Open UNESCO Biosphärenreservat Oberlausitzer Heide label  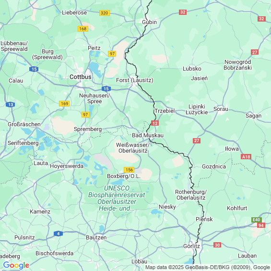tap(117, 198)
